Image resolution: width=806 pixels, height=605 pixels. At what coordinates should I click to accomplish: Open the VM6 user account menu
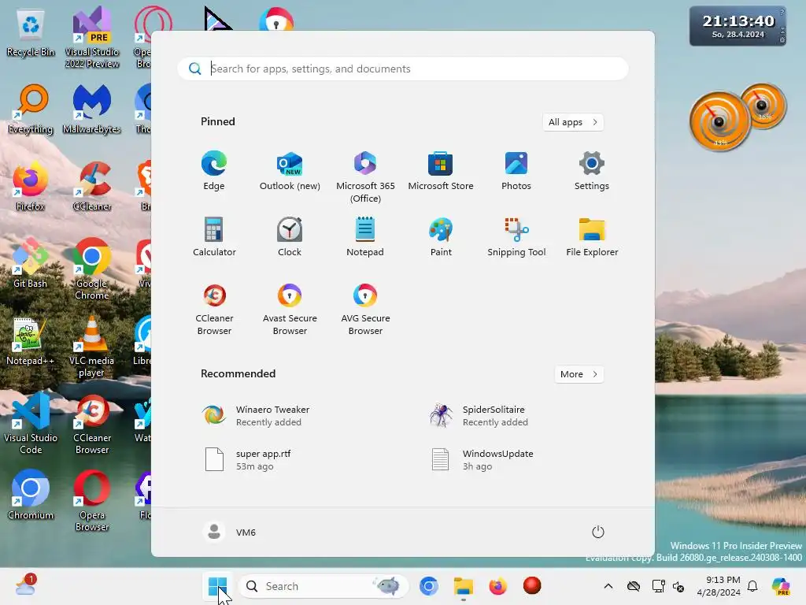coord(229,532)
